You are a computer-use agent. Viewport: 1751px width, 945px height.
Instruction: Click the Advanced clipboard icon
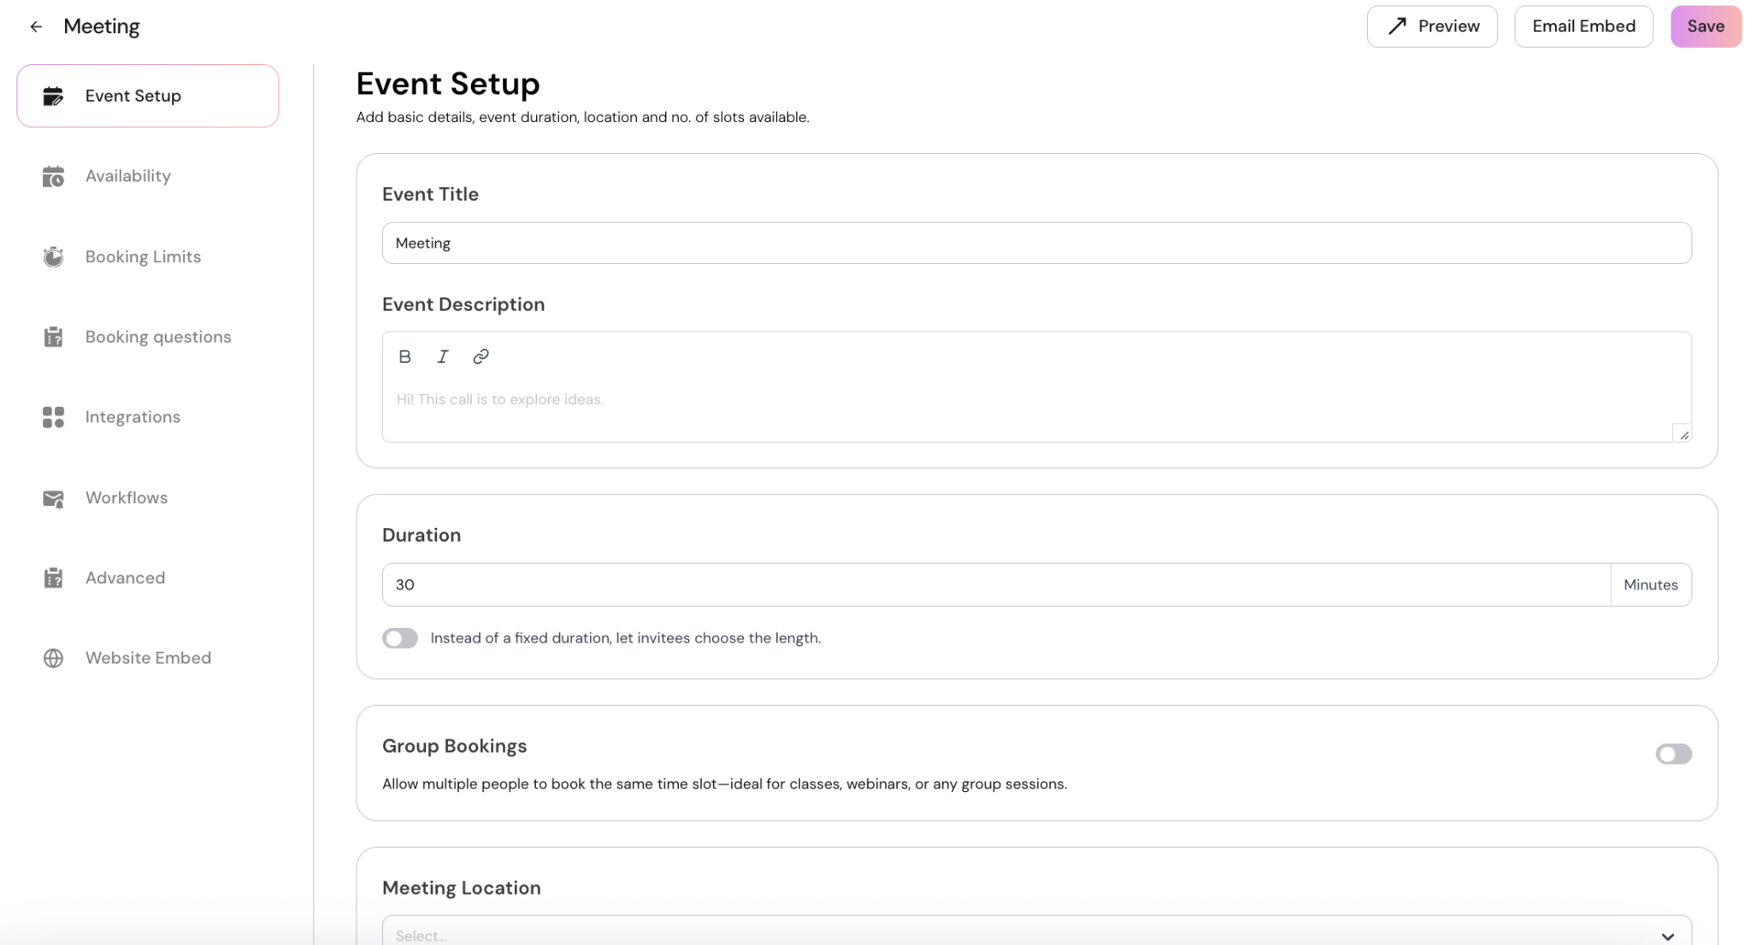click(53, 578)
